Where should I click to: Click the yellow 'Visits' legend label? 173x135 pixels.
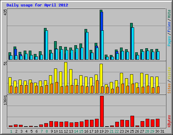click(x=169, y=74)
